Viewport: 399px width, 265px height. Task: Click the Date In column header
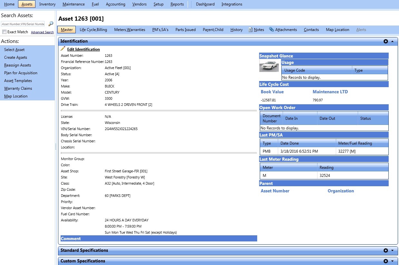click(x=300, y=118)
